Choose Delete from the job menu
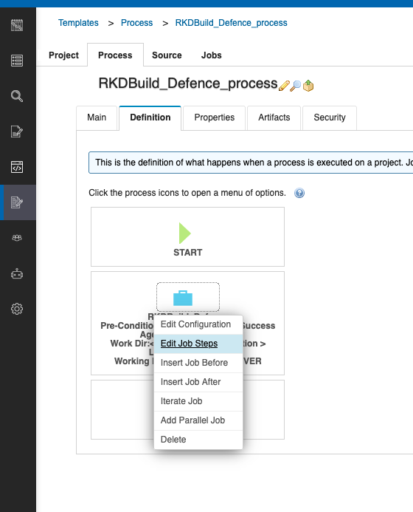This screenshot has height=512, width=413. coord(198,440)
